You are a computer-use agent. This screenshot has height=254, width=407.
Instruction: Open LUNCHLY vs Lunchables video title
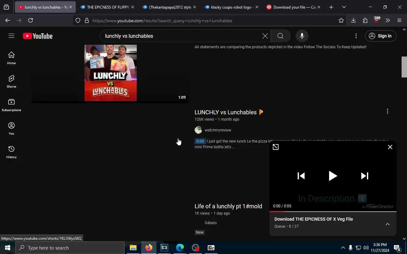coord(229,112)
